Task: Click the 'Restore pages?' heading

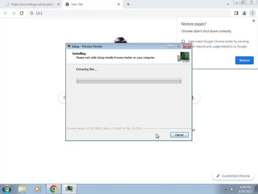Action: [194, 24]
